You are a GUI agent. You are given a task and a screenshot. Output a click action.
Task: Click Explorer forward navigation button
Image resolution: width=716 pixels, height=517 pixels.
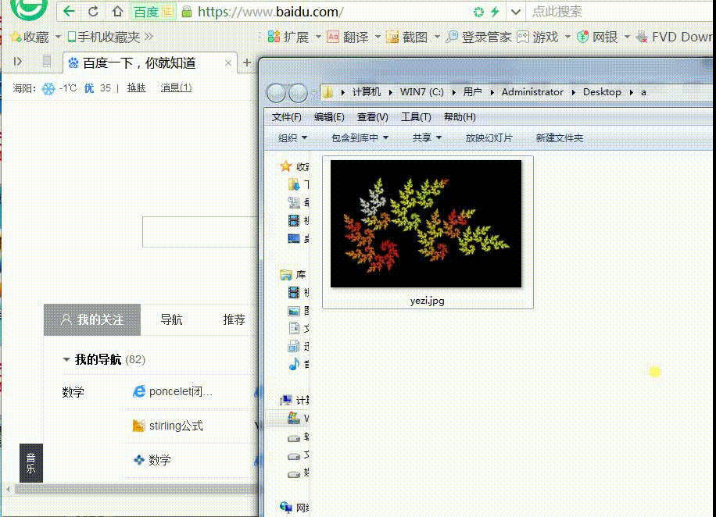coord(298,94)
